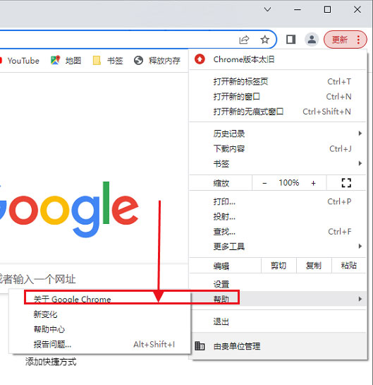
Task: Click the Google search input box
Action: point(94,279)
